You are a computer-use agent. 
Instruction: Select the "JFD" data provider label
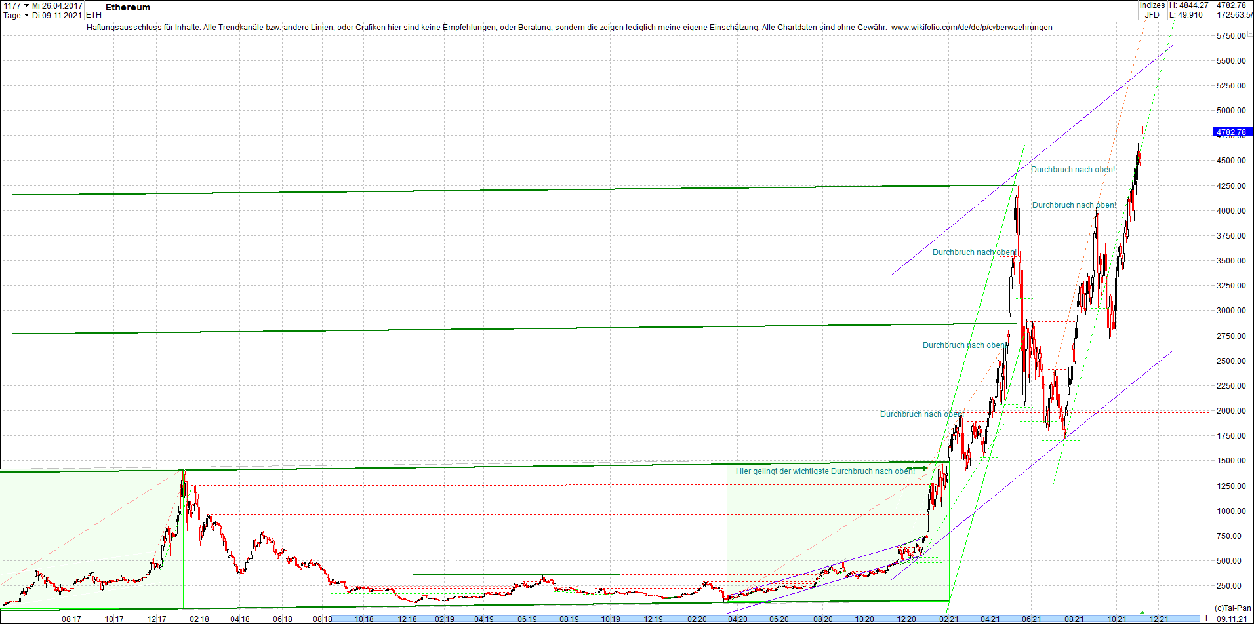[x=1152, y=14]
